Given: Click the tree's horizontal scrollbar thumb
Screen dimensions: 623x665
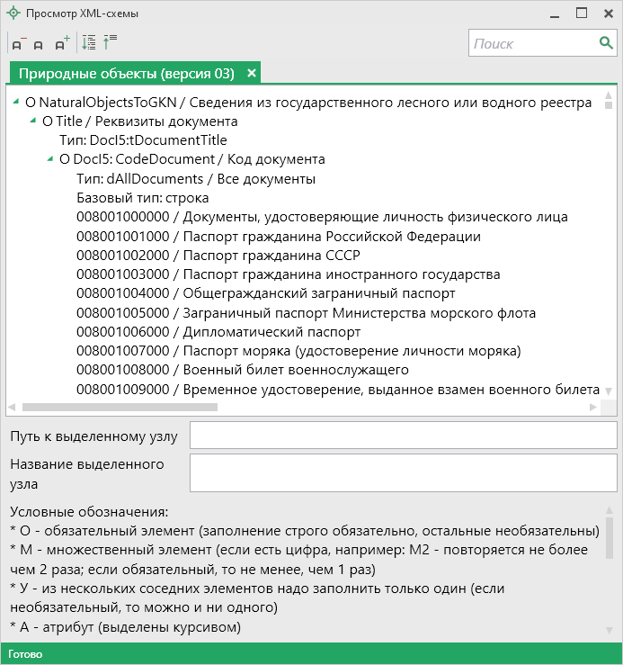Looking at the screenshot, I should pos(119,407).
